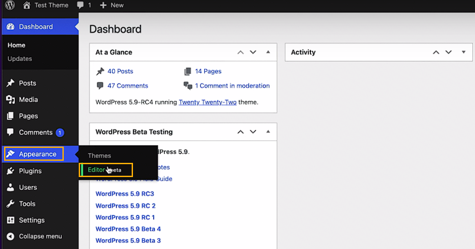This screenshot has width=475, height=249.
Task: Move At a Glance widget down
Action: [253, 52]
